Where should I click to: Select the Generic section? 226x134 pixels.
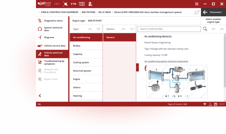coord(119,37)
